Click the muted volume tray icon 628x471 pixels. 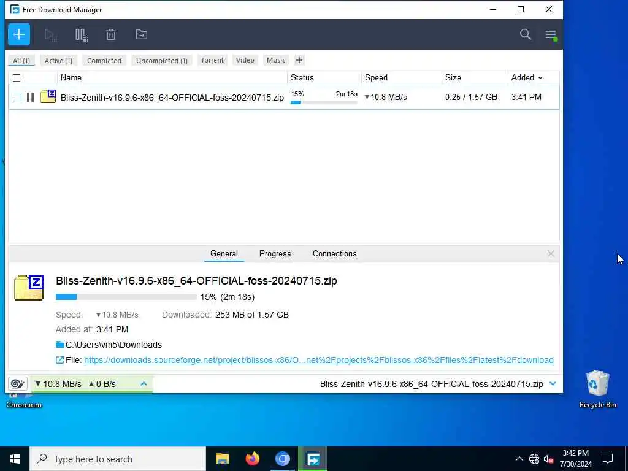click(x=548, y=459)
